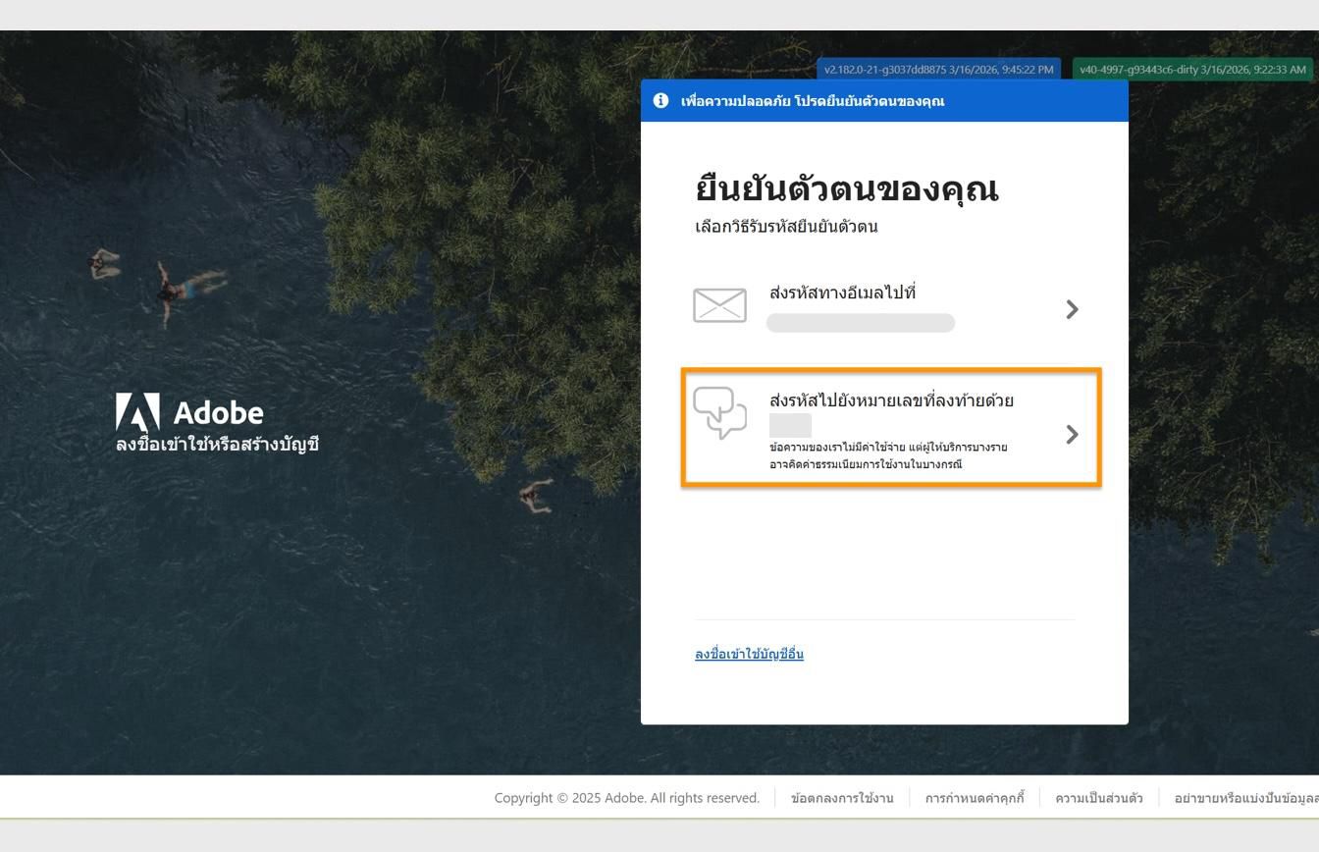Click the envelope email icon
The height and width of the screenshot is (852, 1319).
719,304
